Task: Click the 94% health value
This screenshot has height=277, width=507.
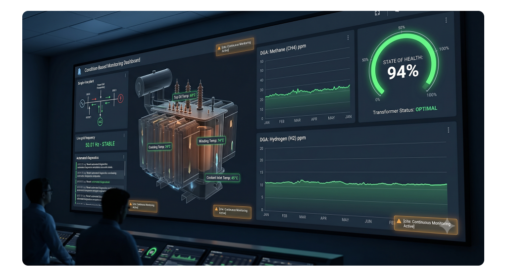Action: 403,71
